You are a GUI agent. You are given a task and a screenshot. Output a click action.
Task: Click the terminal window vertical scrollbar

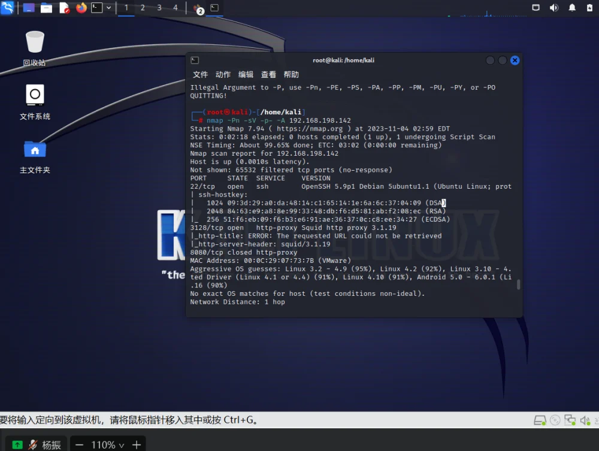tap(518, 284)
